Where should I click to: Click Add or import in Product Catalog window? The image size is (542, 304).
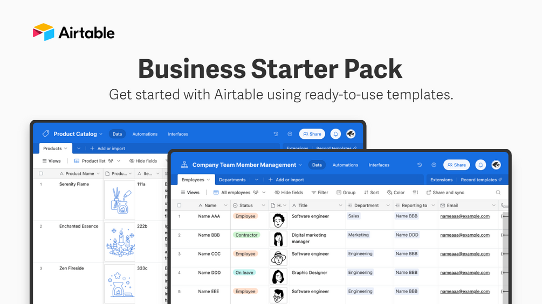[107, 148]
